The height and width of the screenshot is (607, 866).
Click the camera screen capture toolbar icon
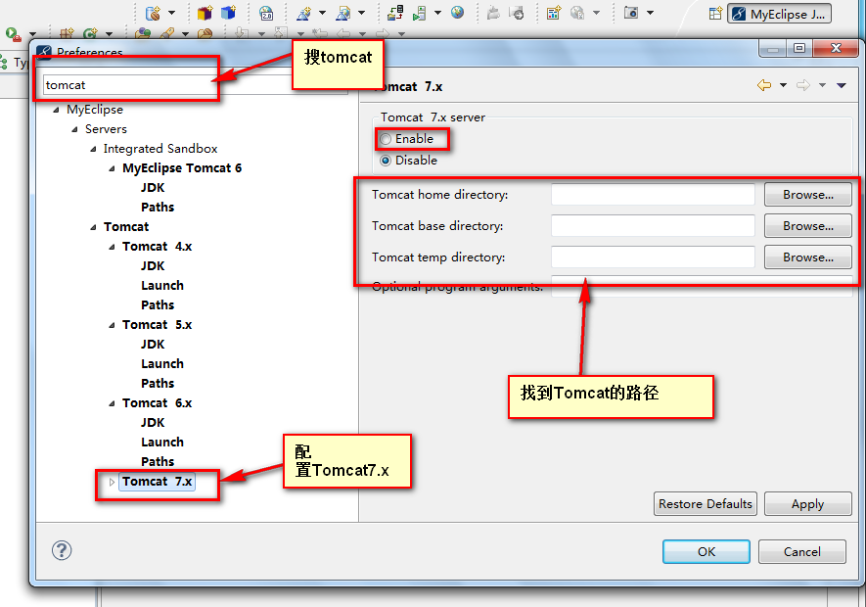[x=631, y=12]
